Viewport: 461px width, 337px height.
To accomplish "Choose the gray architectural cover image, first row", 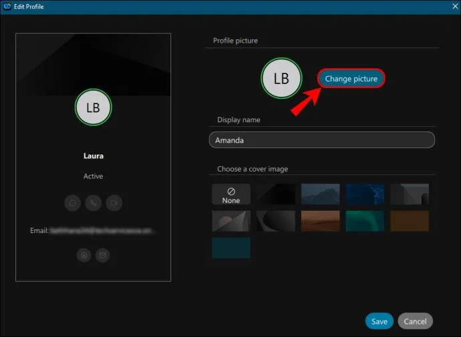I will (x=410, y=194).
